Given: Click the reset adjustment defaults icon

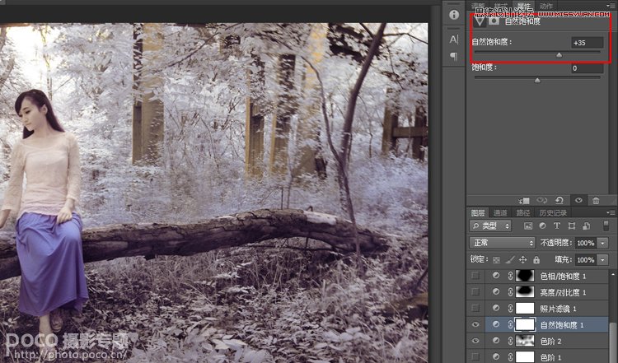Looking at the screenshot, I should tap(559, 200).
